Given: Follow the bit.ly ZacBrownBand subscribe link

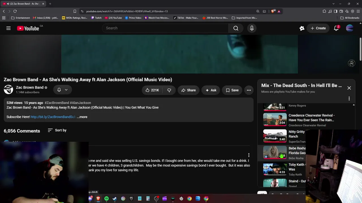Looking at the screenshot, I should 53,117.
